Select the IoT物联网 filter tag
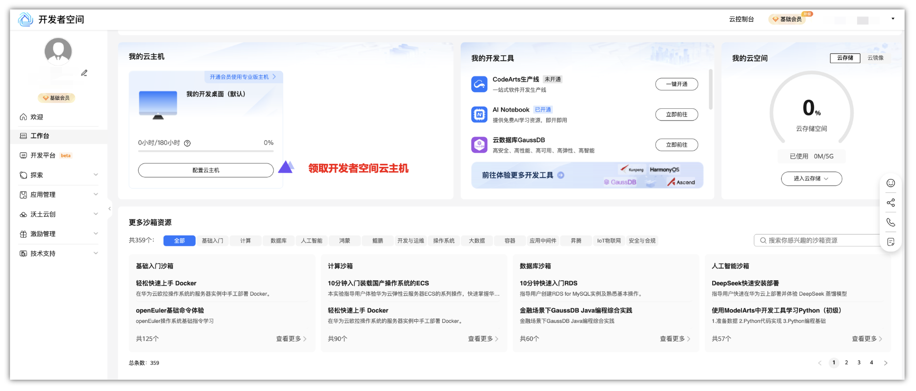 click(x=609, y=241)
